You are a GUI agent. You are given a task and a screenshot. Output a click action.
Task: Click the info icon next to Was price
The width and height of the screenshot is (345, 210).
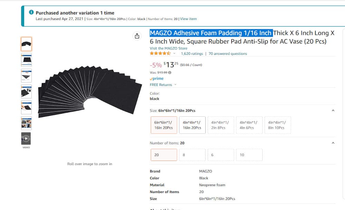(170, 73)
